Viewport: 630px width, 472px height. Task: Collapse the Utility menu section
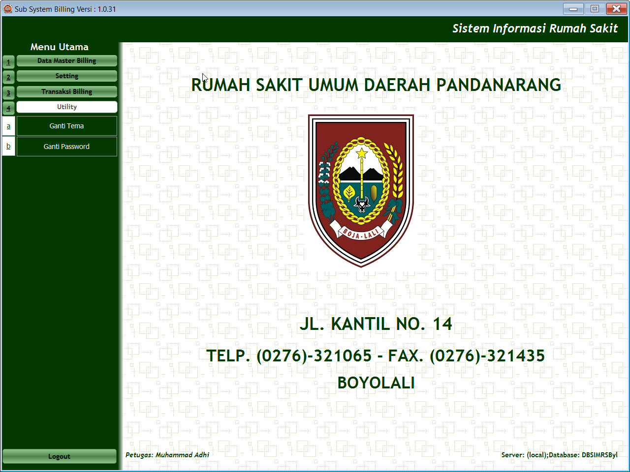pos(67,107)
